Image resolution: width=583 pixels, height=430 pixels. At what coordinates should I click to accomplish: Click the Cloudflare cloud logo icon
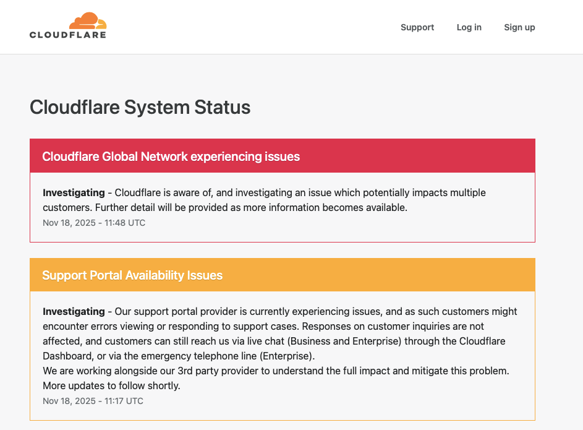click(x=88, y=21)
